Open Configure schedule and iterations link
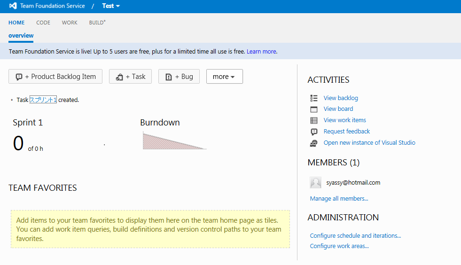461x265 pixels. [355, 235]
